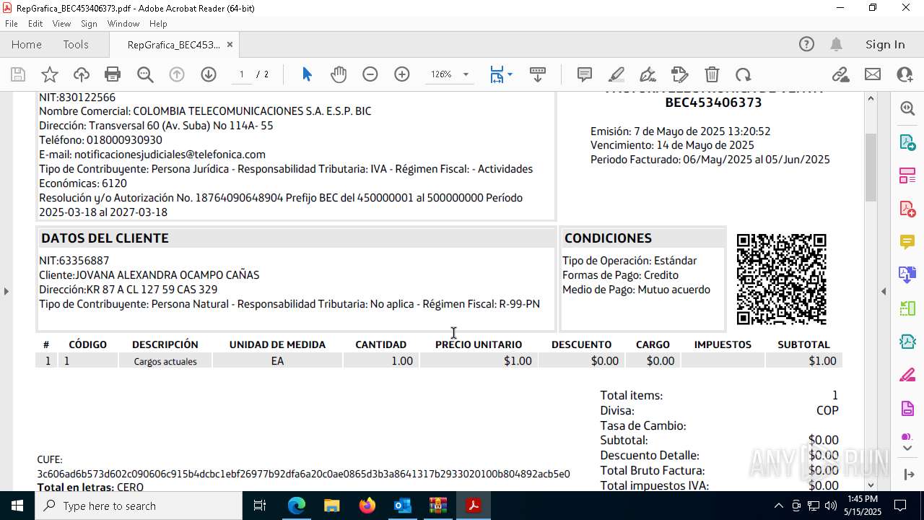Open Organize Pages in right panel
The width and height of the screenshot is (924, 520).
[907, 175]
